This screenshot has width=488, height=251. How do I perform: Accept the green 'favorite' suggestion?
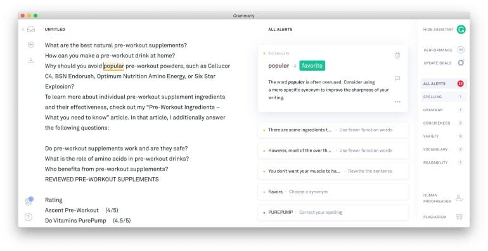tap(312, 66)
